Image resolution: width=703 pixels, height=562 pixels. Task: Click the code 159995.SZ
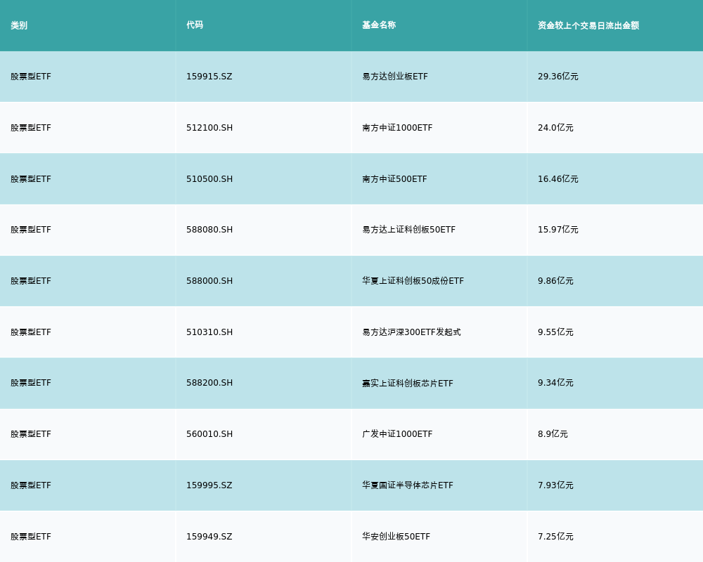coord(209,485)
